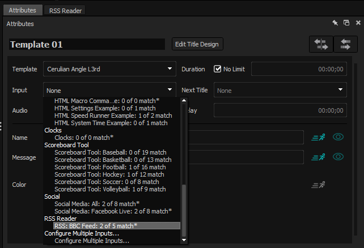Select Configure Multiple Inputs option
The width and height of the screenshot is (364, 248).
tap(92, 241)
